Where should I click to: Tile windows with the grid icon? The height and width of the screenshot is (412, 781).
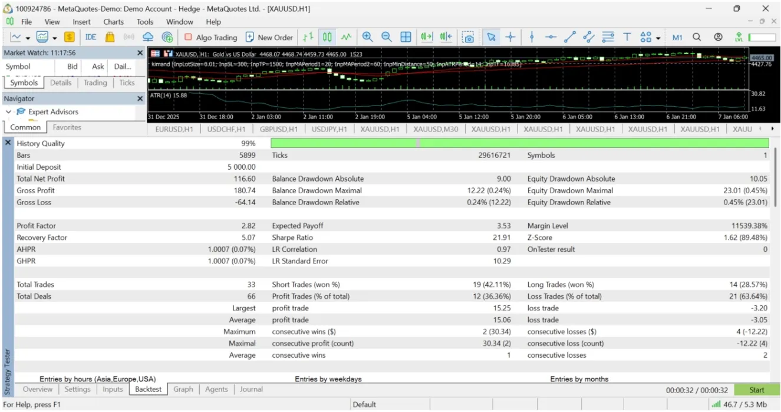[406, 37]
